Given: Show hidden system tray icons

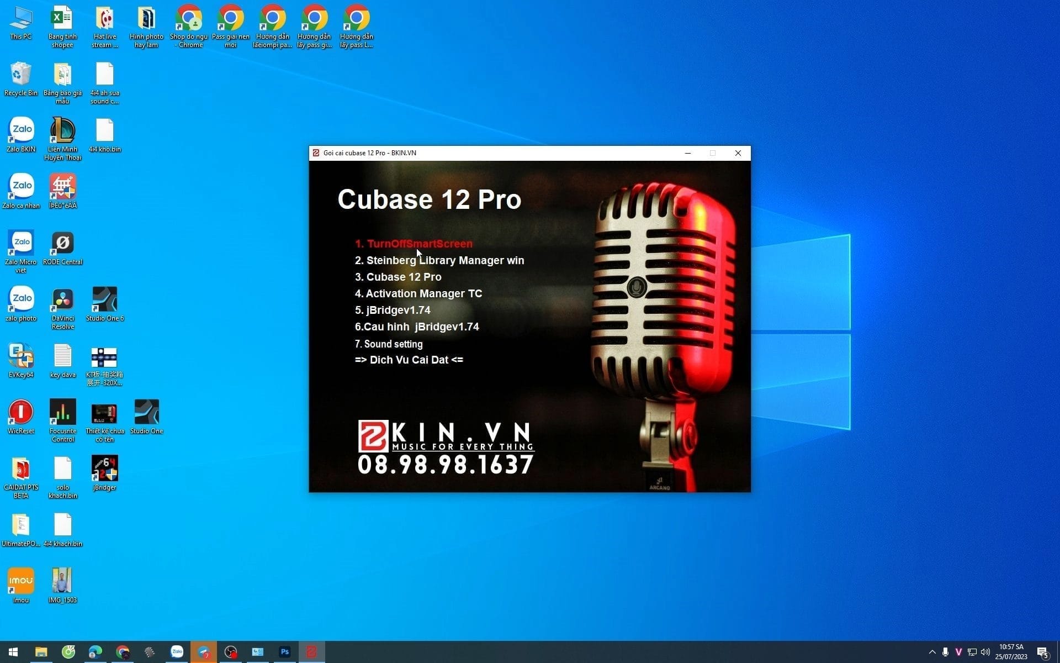Looking at the screenshot, I should coord(932,652).
